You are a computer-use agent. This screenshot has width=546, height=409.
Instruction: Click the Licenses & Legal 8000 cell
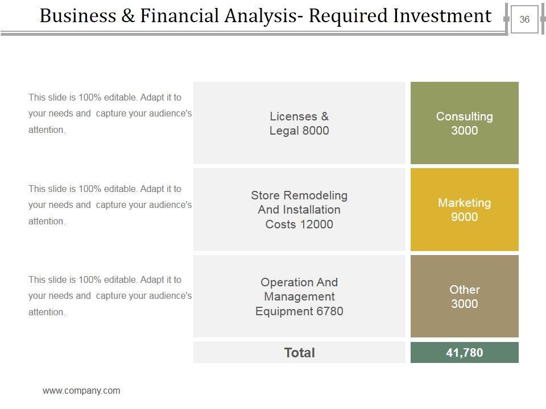(299, 123)
